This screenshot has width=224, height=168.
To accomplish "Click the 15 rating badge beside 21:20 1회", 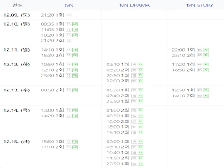I will pyautogui.click(x=69, y=15).
